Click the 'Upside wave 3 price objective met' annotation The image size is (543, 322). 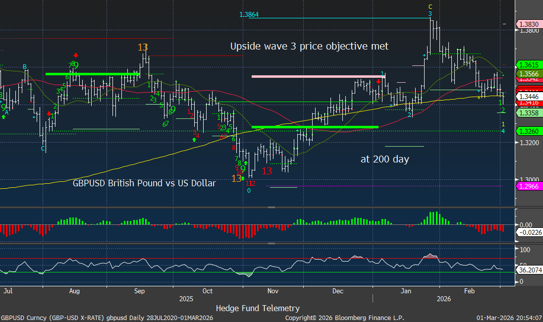309,46
